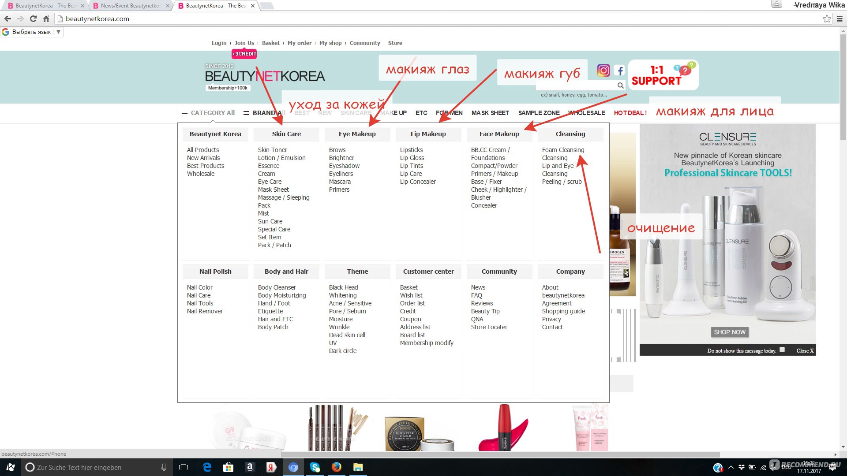The width and height of the screenshot is (847, 476).
Task: Select HOTDEAL tab in navigation
Action: click(630, 113)
